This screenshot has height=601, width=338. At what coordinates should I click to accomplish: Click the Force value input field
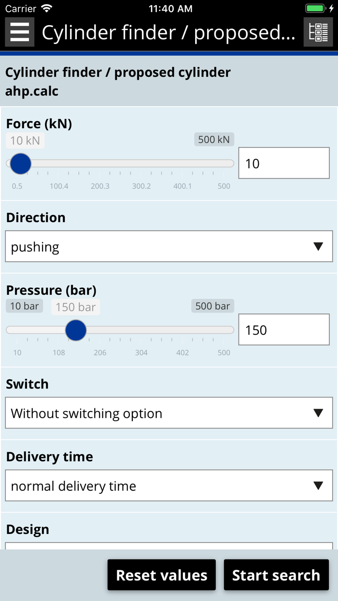[283, 163]
